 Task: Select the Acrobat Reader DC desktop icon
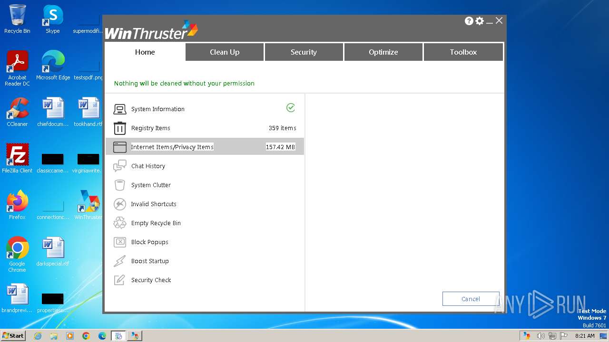[x=17, y=68]
